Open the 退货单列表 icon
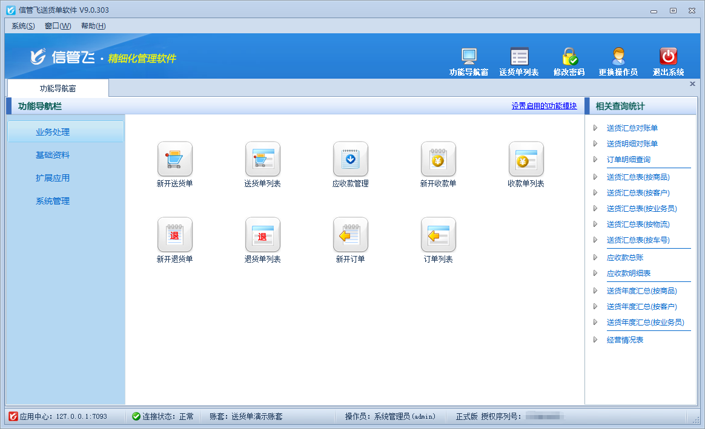Viewport: 705px width, 429px height. coord(263,235)
